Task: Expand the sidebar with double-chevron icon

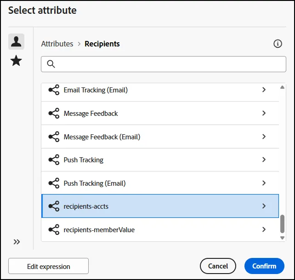Action: (x=17, y=242)
